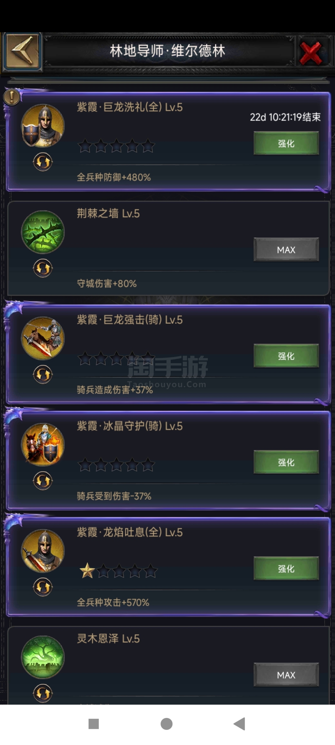Open the exclamation info badge

pyautogui.click(x=12, y=97)
